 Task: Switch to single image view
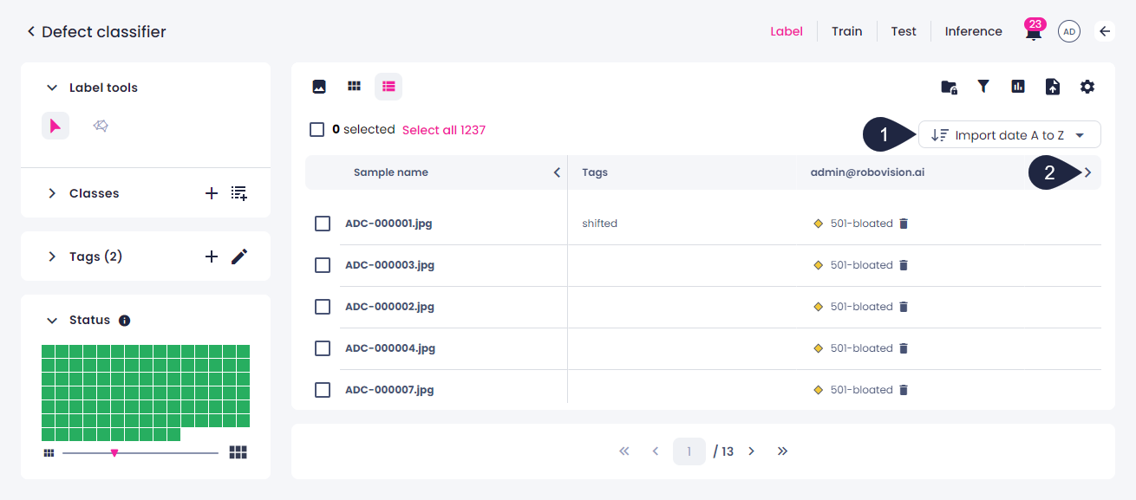319,87
